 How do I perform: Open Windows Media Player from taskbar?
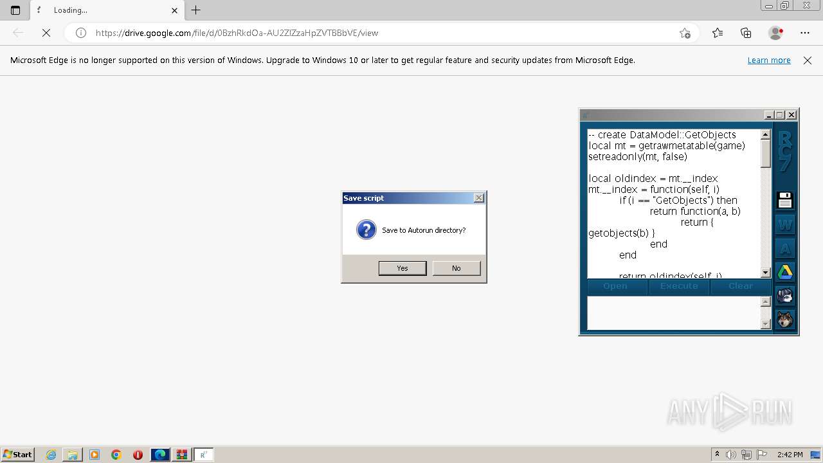(x=95, y=455)
